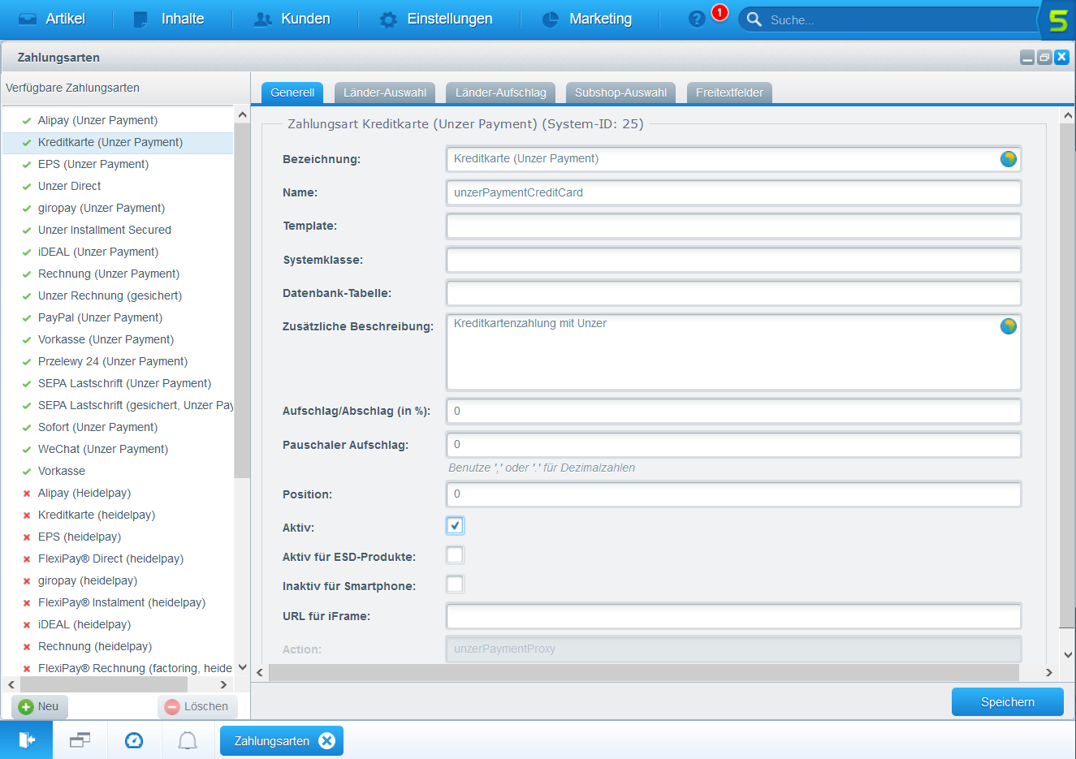The height and width of the screenshot is (759, 1076).
Task: Select Przelewy 24 (Unzer Payment)
Action: click(x=118, y=362)
